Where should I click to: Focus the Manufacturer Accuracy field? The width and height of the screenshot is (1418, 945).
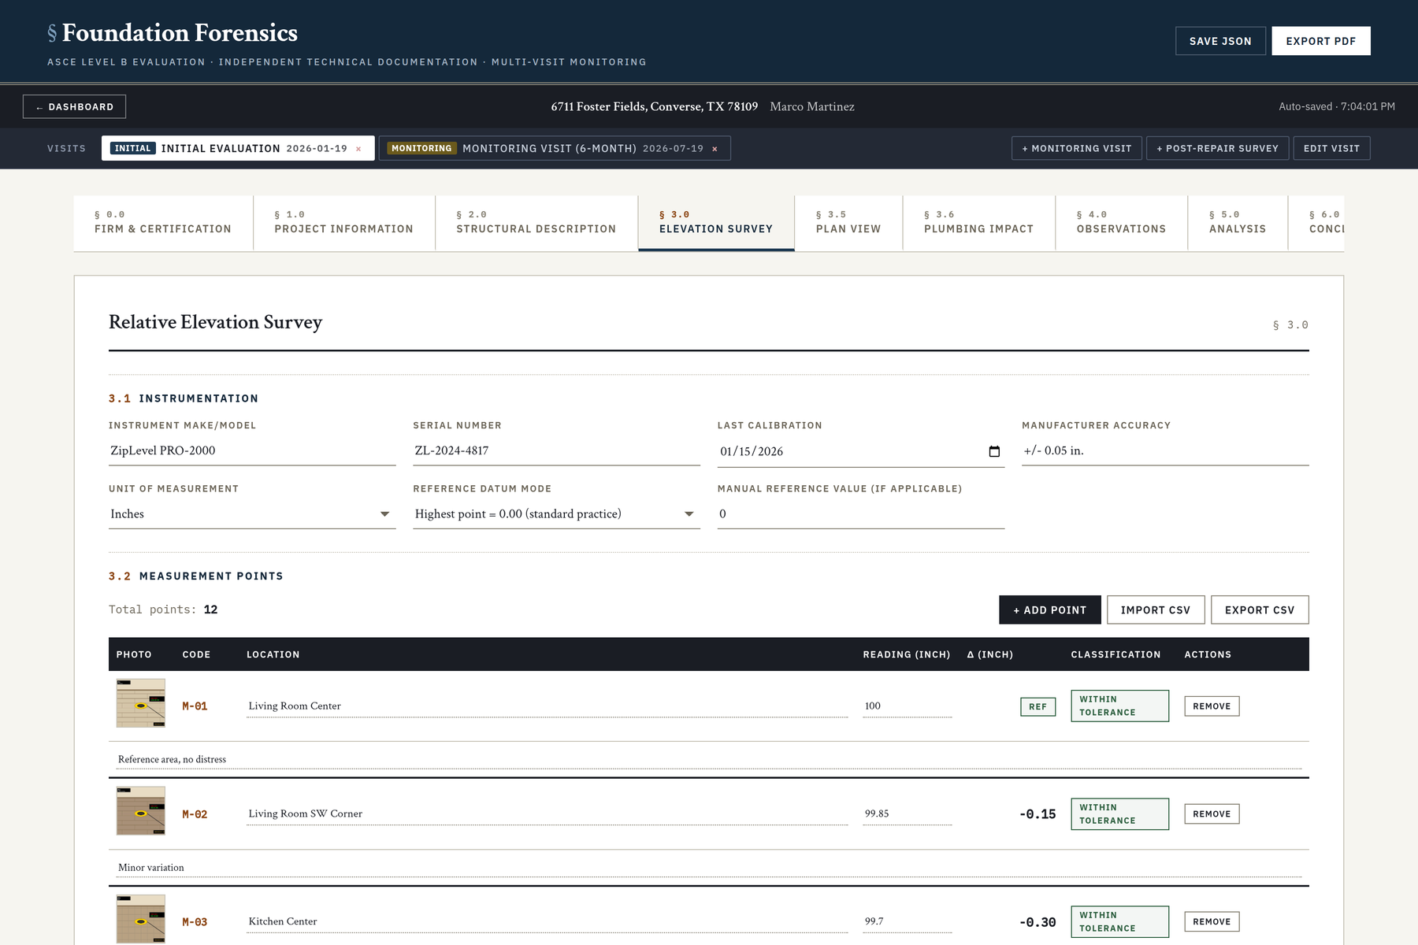[x=1165, y=451]
